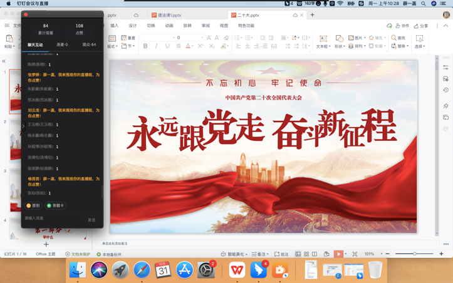Click the 签到 sign-in button
The image size is (453, 283).
(x=33, y=205)
